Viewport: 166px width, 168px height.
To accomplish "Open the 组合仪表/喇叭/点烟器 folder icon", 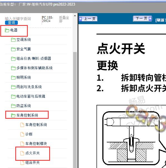I will [x=13, y=59].
